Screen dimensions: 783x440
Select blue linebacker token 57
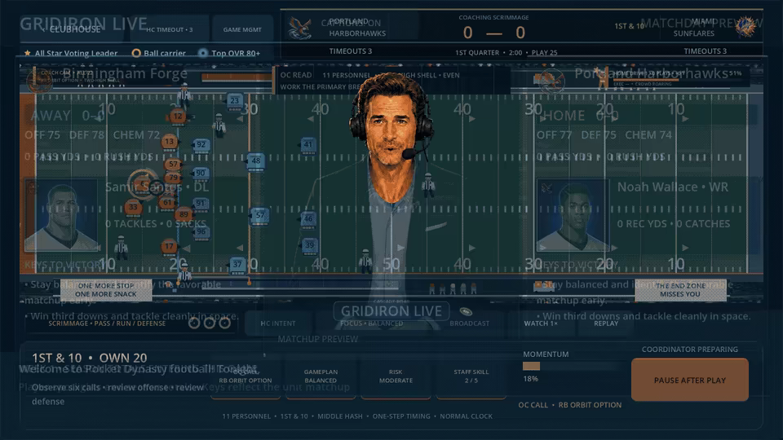coord(259,215)
